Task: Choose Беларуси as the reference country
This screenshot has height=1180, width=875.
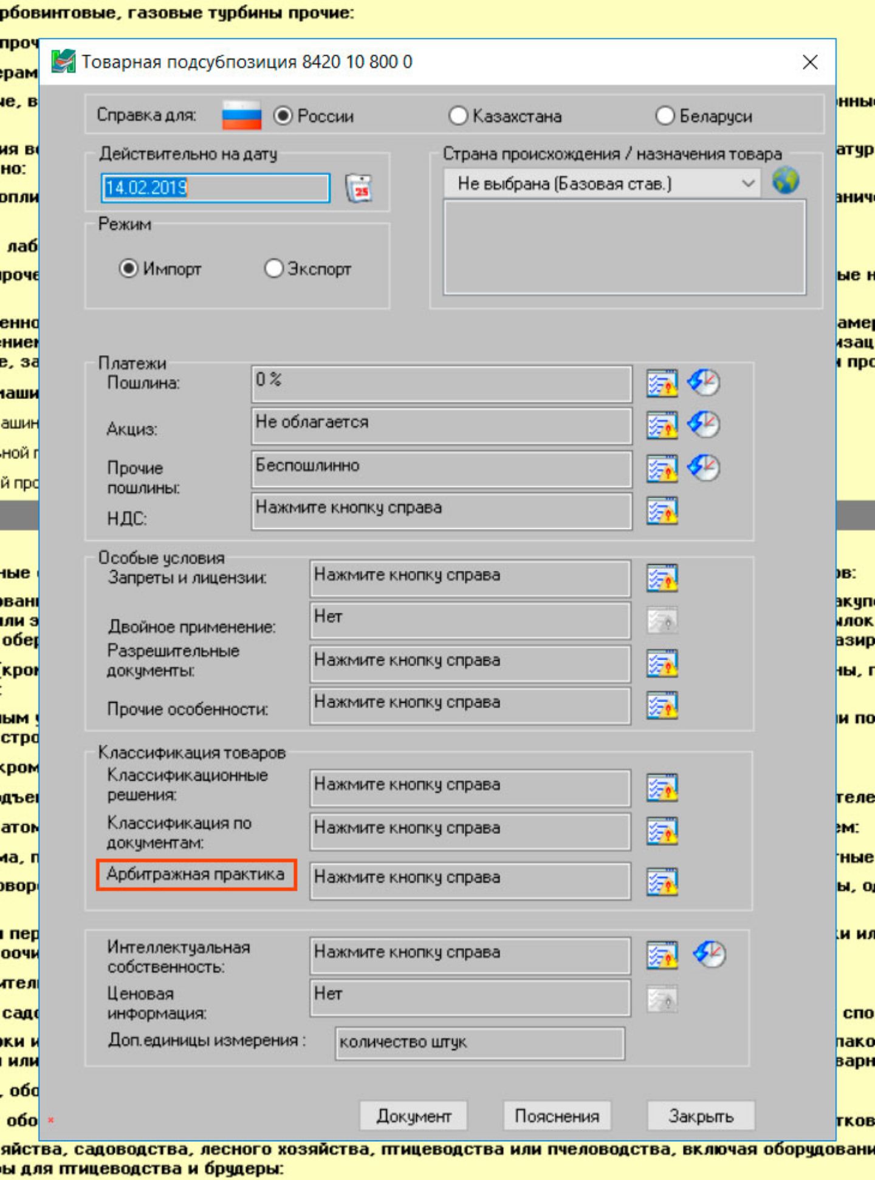Action: [665, 115]
